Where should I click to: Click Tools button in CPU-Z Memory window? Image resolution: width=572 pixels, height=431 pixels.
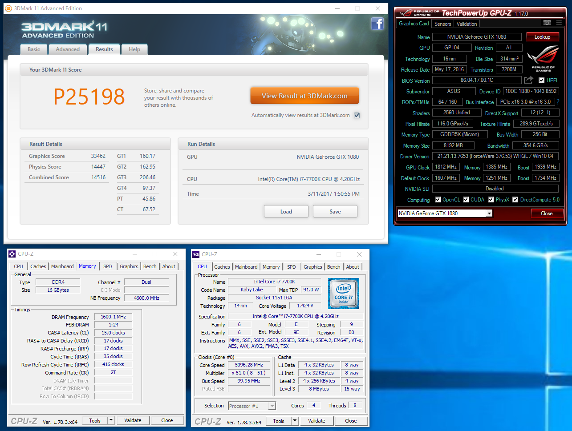pos(95,420)
